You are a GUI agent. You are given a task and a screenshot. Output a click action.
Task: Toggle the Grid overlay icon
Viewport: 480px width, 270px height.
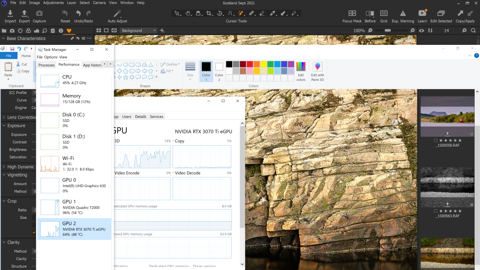click(x=384, y=13)
